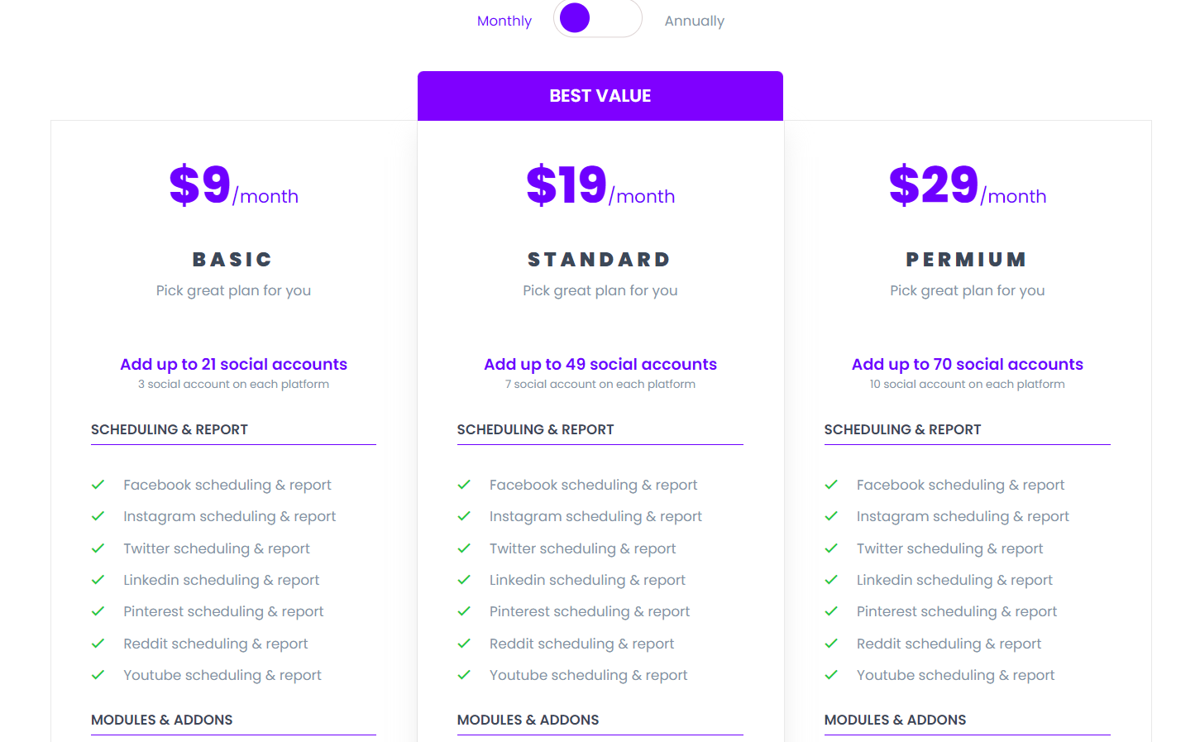Open the Basic plan's Modules & Addons heading
Screen dimensions: 1200x742
[162, 720]
